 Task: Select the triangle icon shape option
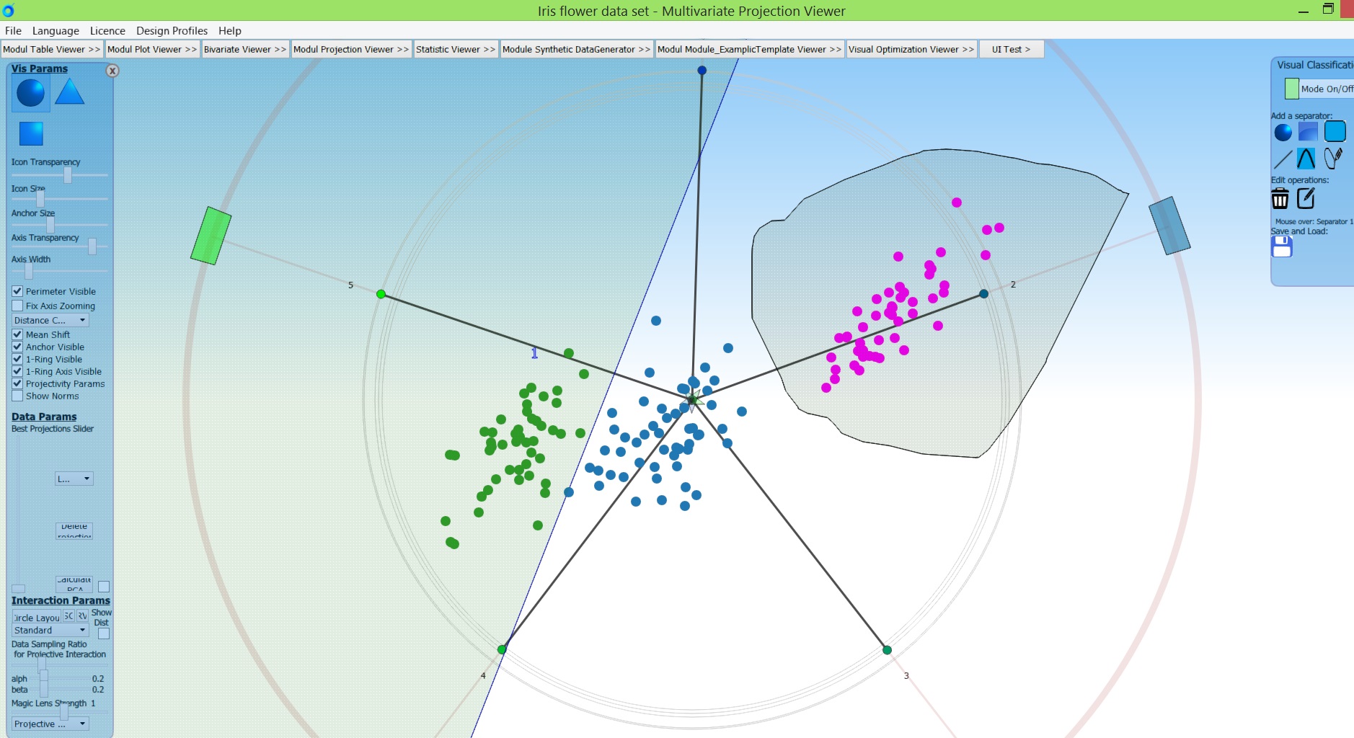[69, 92]
